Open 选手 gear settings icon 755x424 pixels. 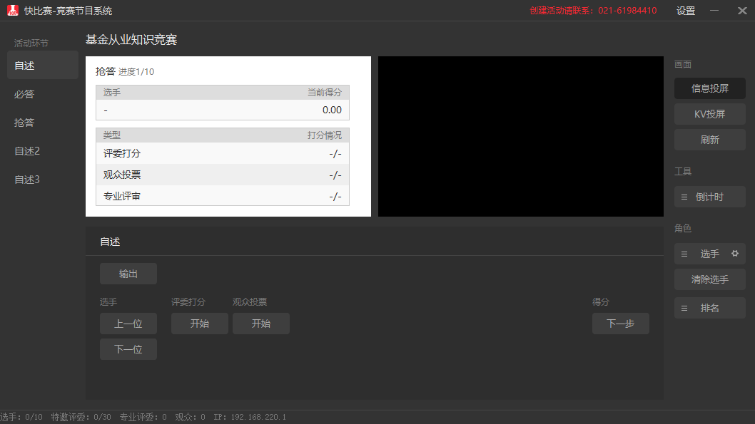tap(735, 254)
